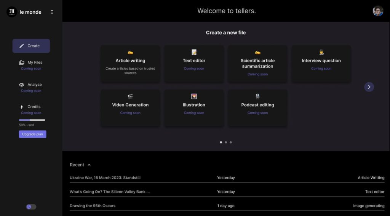This screenshot has height=216, width=390.
Task: Go to next page with right arrow
Action: pos(369,87)
